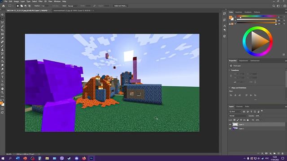
Task: Collapse the Transform section
Action: point(230,70)
